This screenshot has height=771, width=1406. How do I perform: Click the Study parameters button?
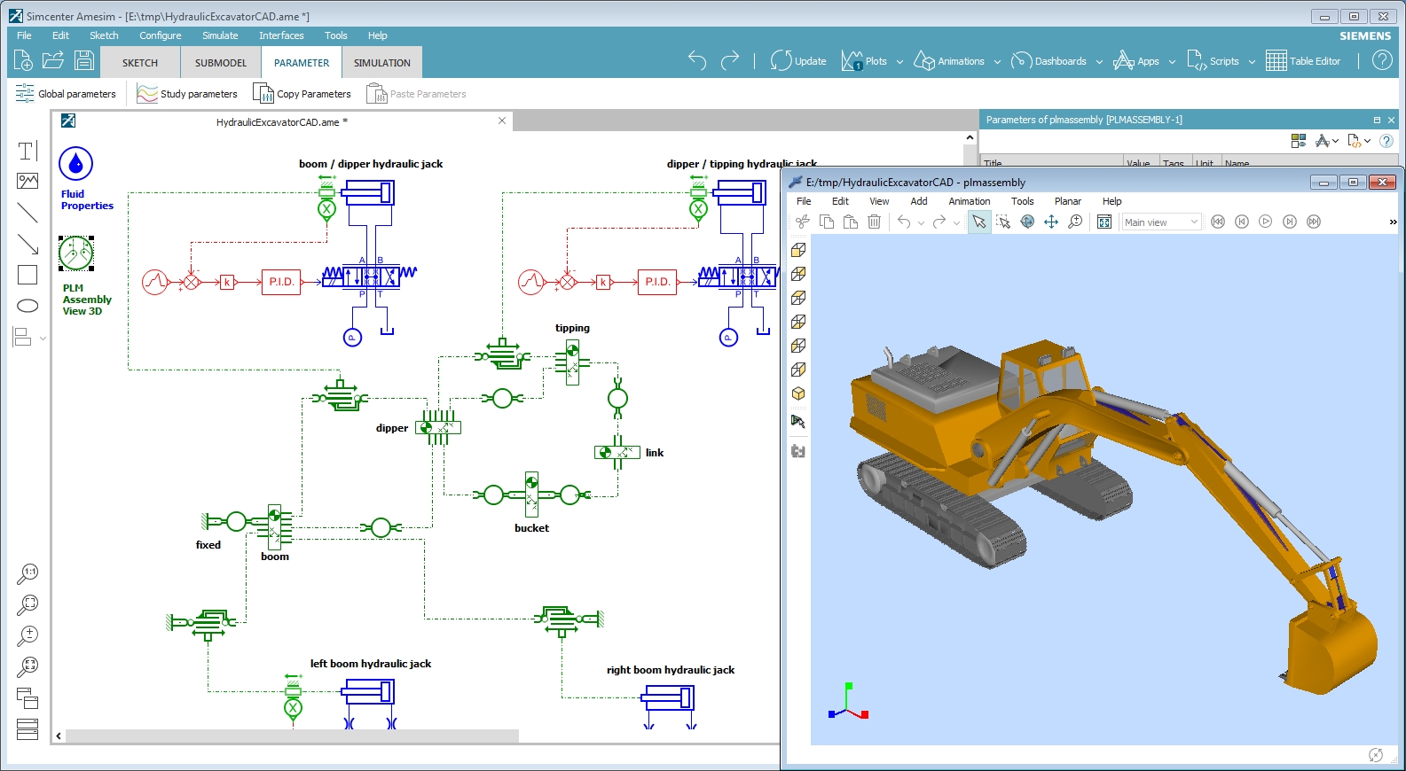[x=187, y=94]
